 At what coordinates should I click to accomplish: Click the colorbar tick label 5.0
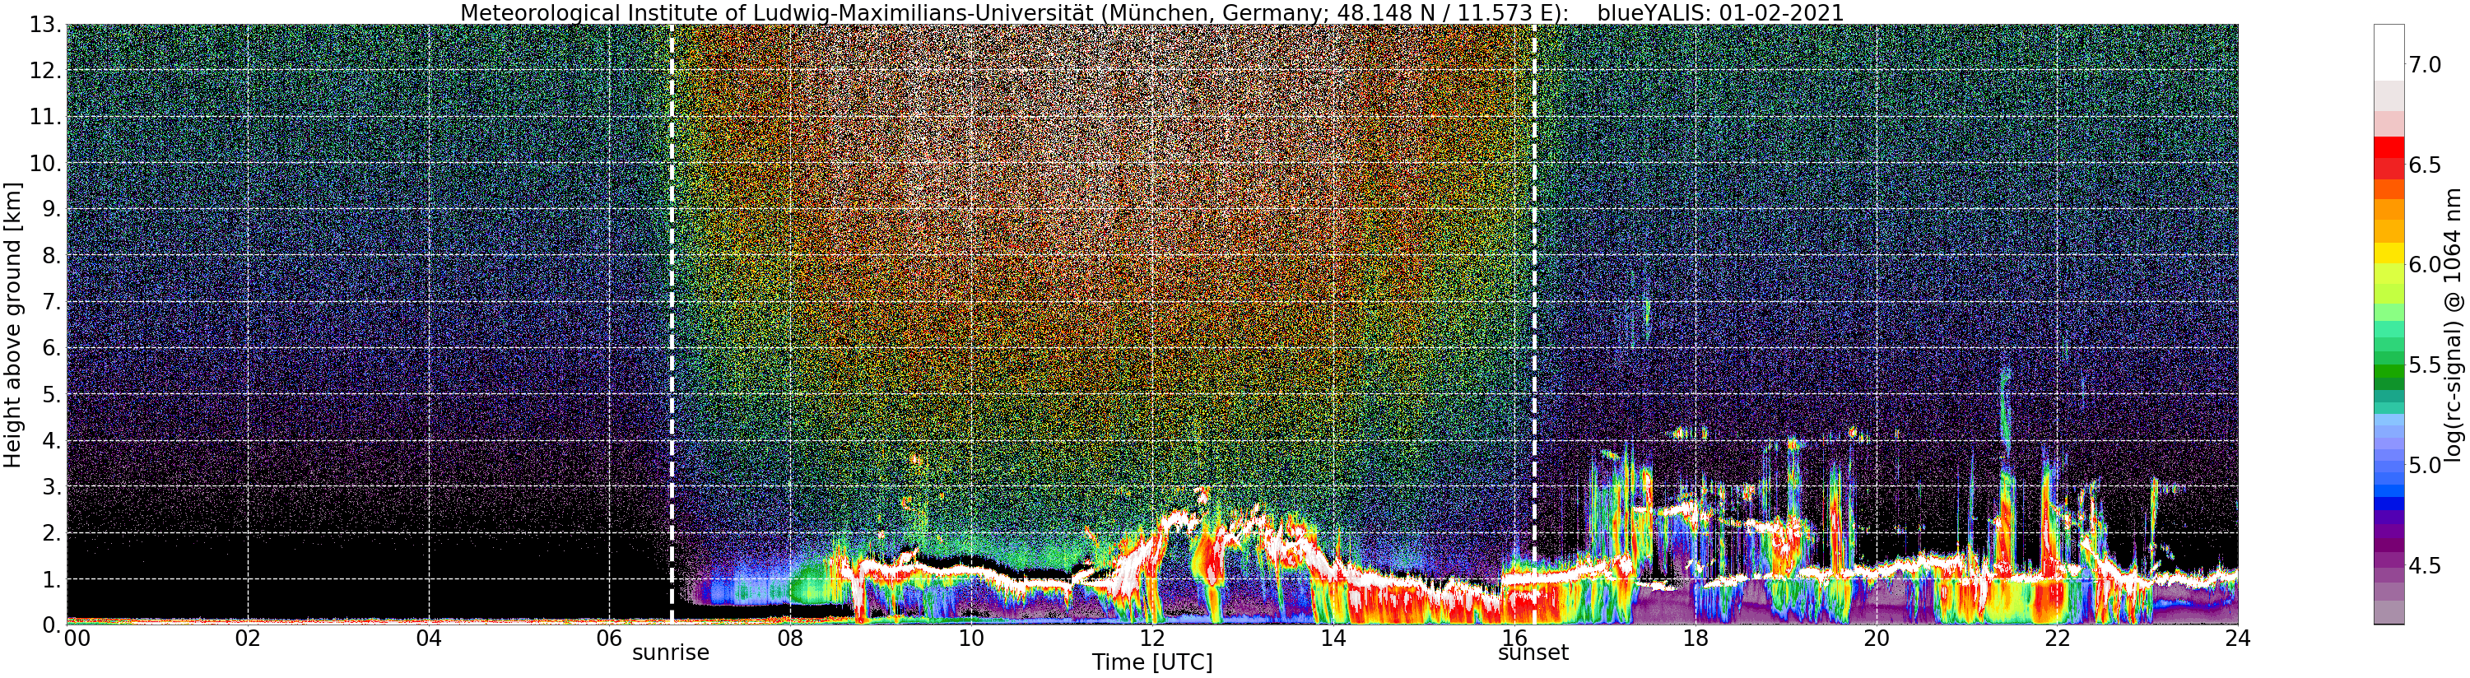point(2425,465)
